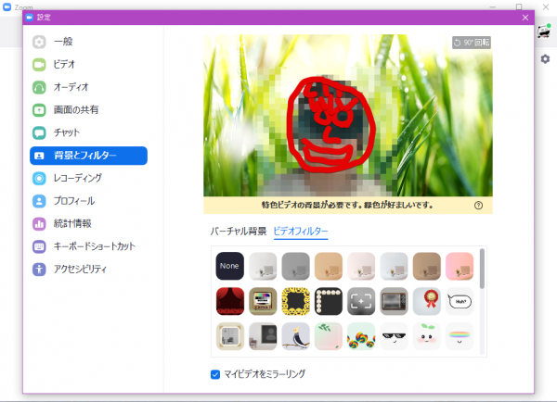
Task: Select the rainbow lollipops filter
Action: point(361,336)
